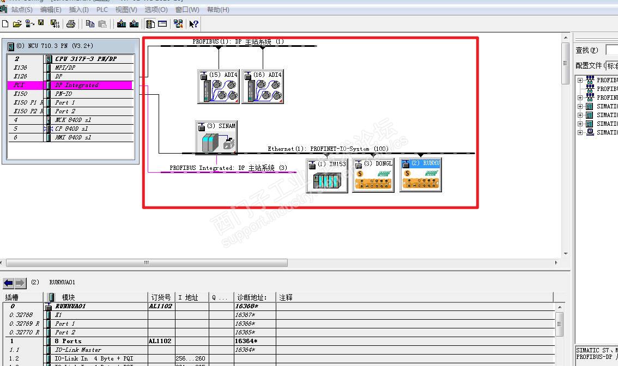Select the RUNHUA01 module row in table
The image size is (618, 366).
(x=279, y=306)
